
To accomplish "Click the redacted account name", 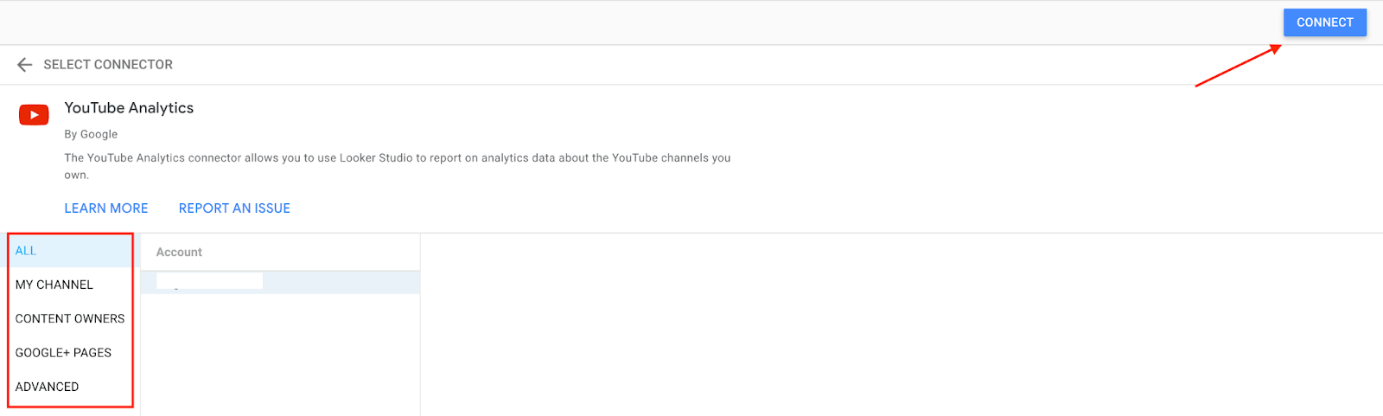I will [209, 281].
